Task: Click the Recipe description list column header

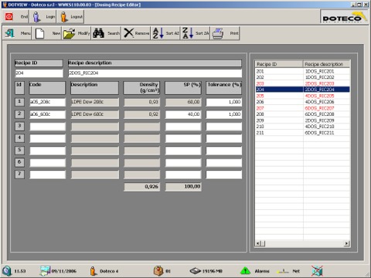Action: click(x=326, y=64)
